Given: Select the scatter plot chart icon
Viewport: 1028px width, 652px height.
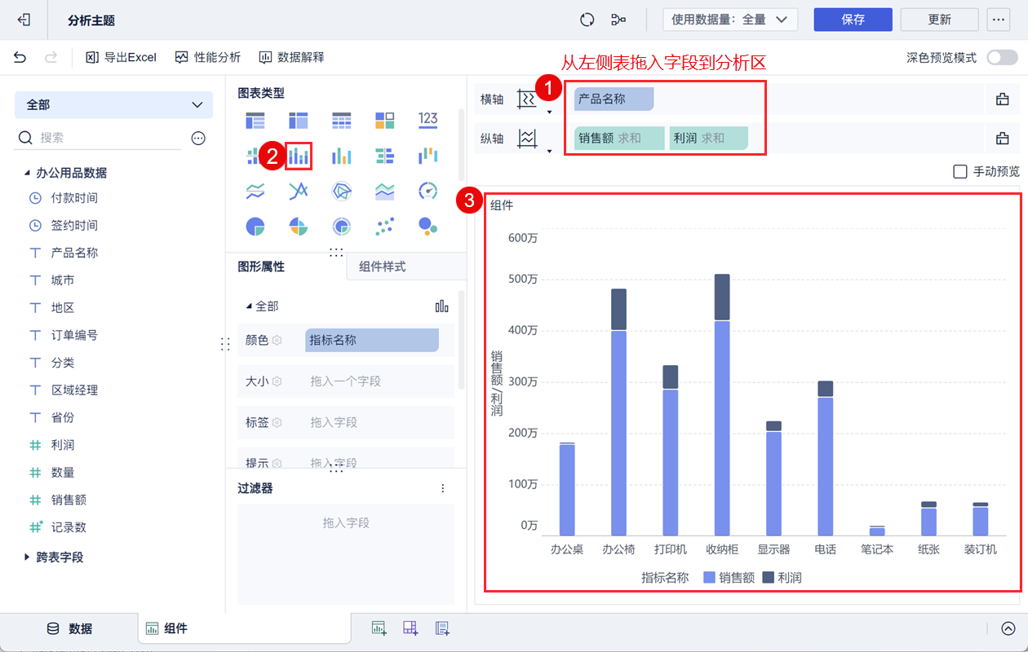Looking at the screenshot, I should (385, 226).
